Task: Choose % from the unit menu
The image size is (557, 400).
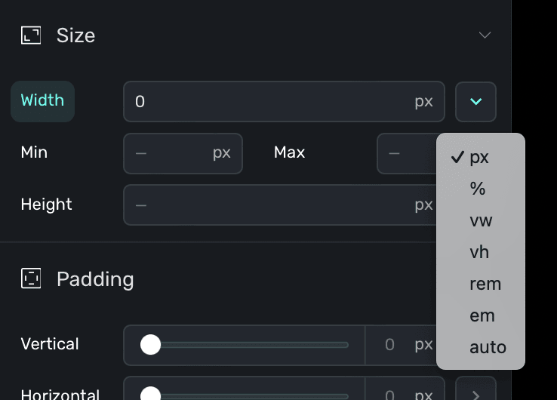Action: (x=478, y=189)
